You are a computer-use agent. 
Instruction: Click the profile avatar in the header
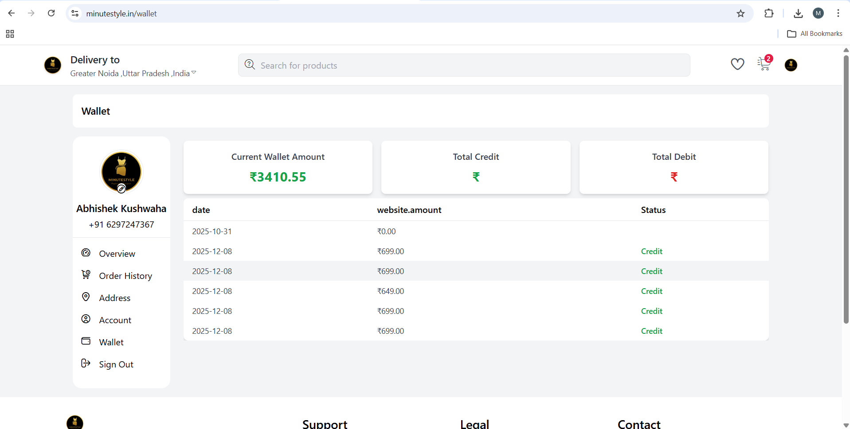tap(791, 65)
